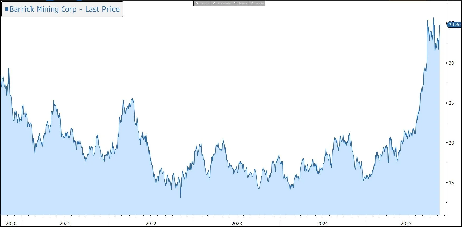Click the blue legend color square

point(7,9)
